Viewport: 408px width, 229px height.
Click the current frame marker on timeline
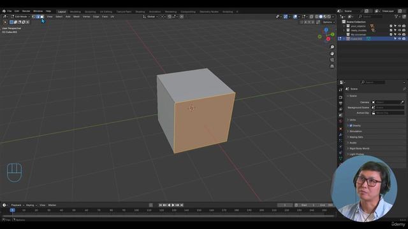[x=12, y=210]
